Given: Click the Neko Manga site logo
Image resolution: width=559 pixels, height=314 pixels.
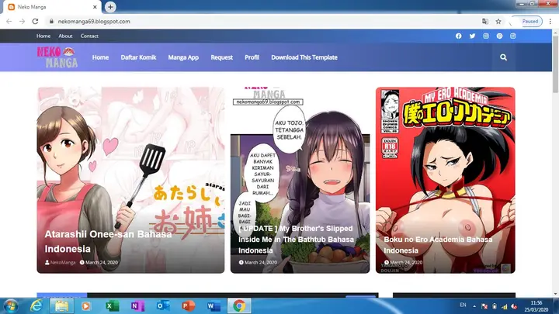Looking at the screenshot, I should pos(57,57).
